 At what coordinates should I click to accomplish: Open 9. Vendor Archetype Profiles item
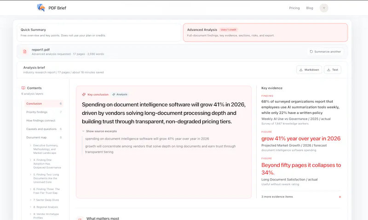pyautogui.click(x=46, y=216)
